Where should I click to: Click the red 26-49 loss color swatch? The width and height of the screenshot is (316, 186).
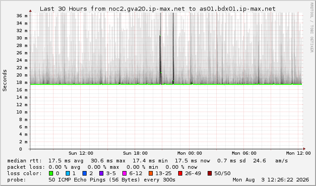pyautogui.click(x=180, y=173)
